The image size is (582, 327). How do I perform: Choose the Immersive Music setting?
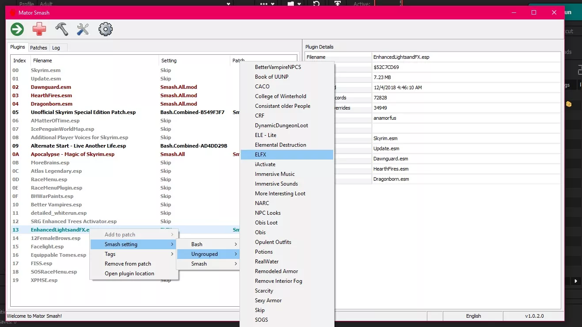point(287,174)
